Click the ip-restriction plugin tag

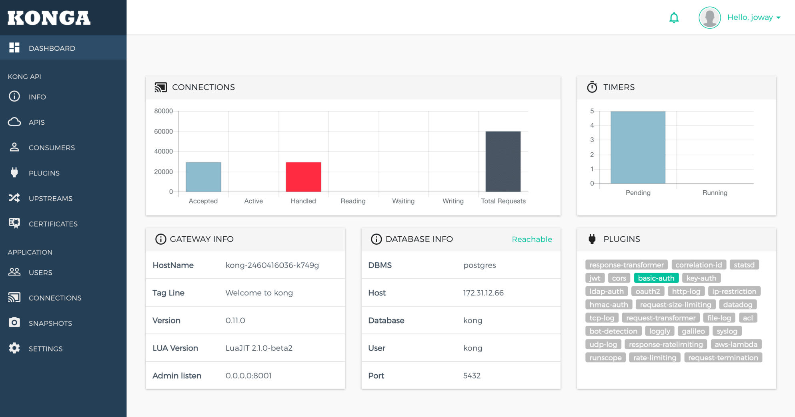(x=734, y=291)
